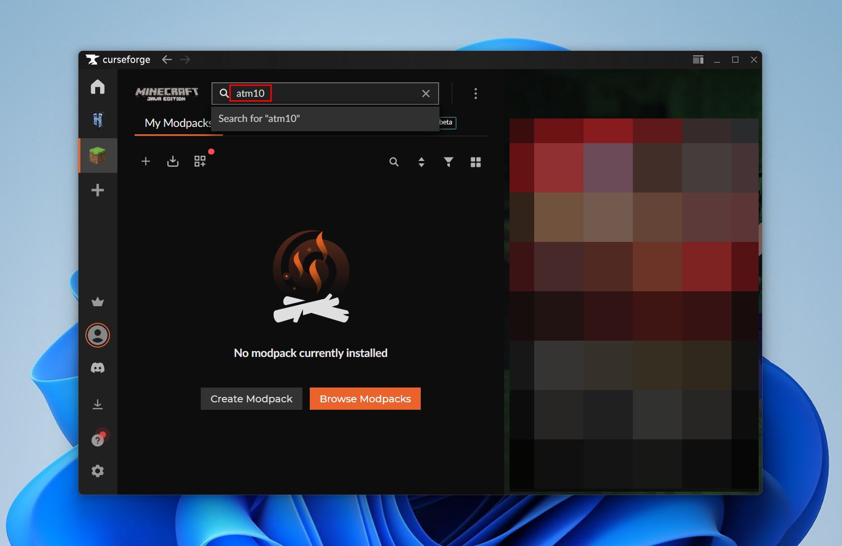Maximize the CurseForge window
This screenshot has width=842, height=546.
click(735, 60)
